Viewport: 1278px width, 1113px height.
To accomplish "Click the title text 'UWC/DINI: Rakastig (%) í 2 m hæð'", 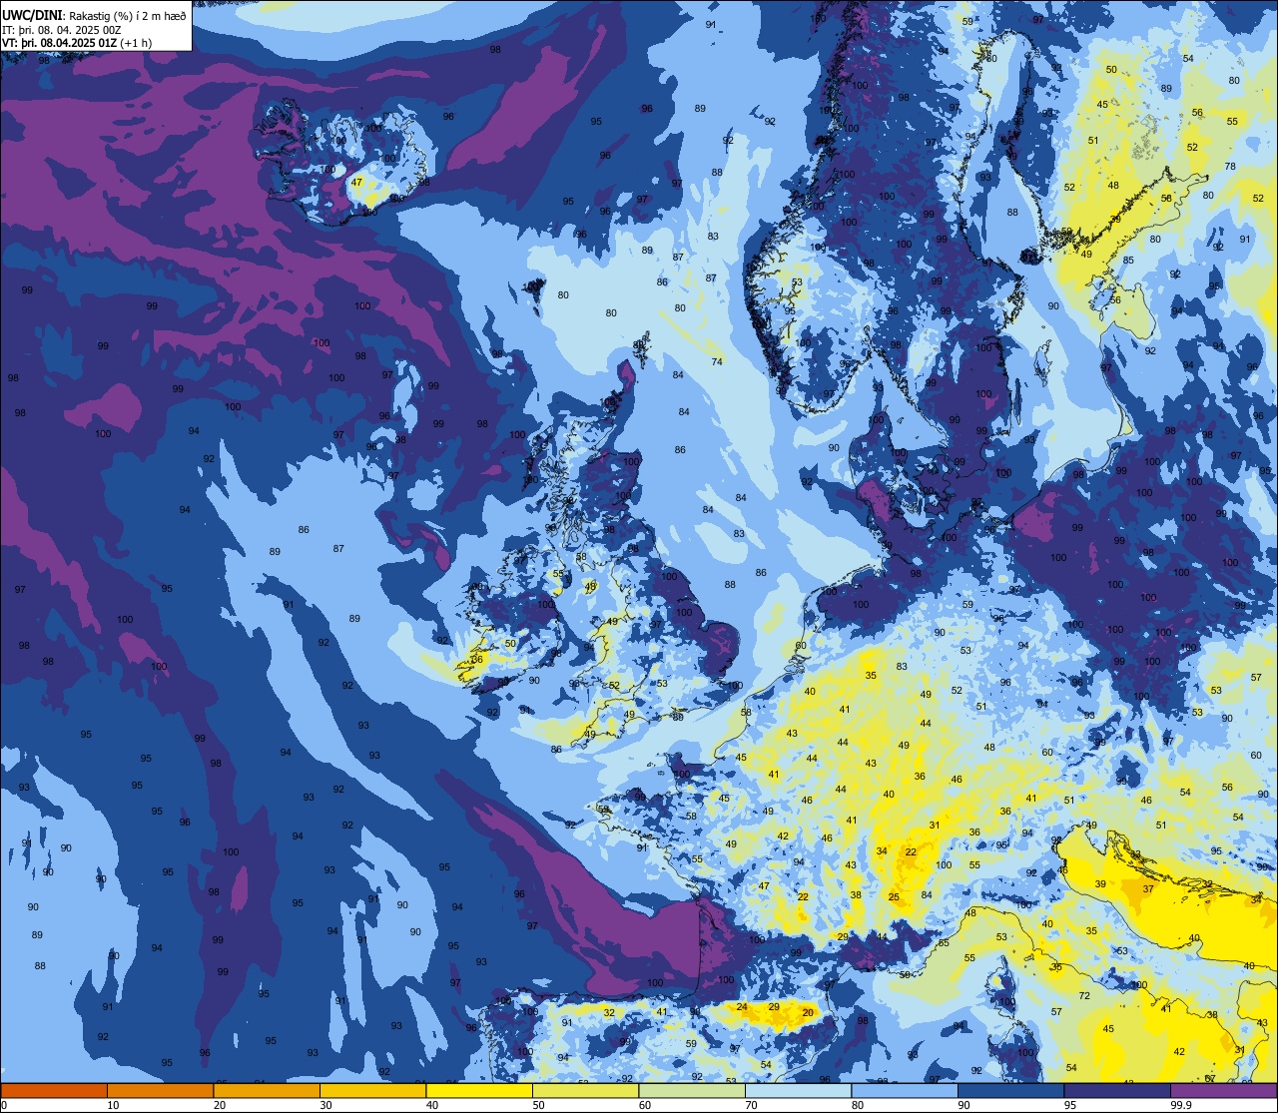I will coord(94,14).
